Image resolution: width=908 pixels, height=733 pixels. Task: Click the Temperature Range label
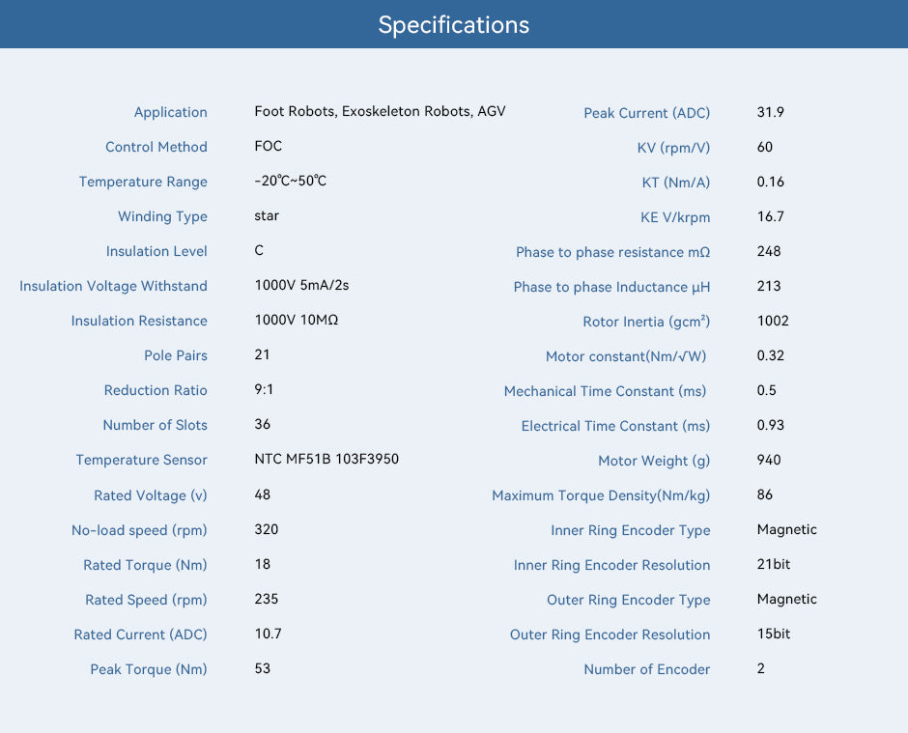pos(143,182)
